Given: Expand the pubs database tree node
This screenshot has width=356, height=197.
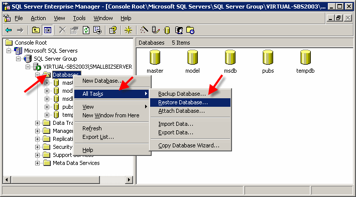Looking at the screenshot, I should click(x=47, y=107).
